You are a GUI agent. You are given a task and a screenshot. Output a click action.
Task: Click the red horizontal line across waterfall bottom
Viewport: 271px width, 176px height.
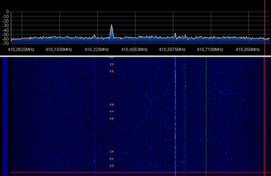pos(140,172)
